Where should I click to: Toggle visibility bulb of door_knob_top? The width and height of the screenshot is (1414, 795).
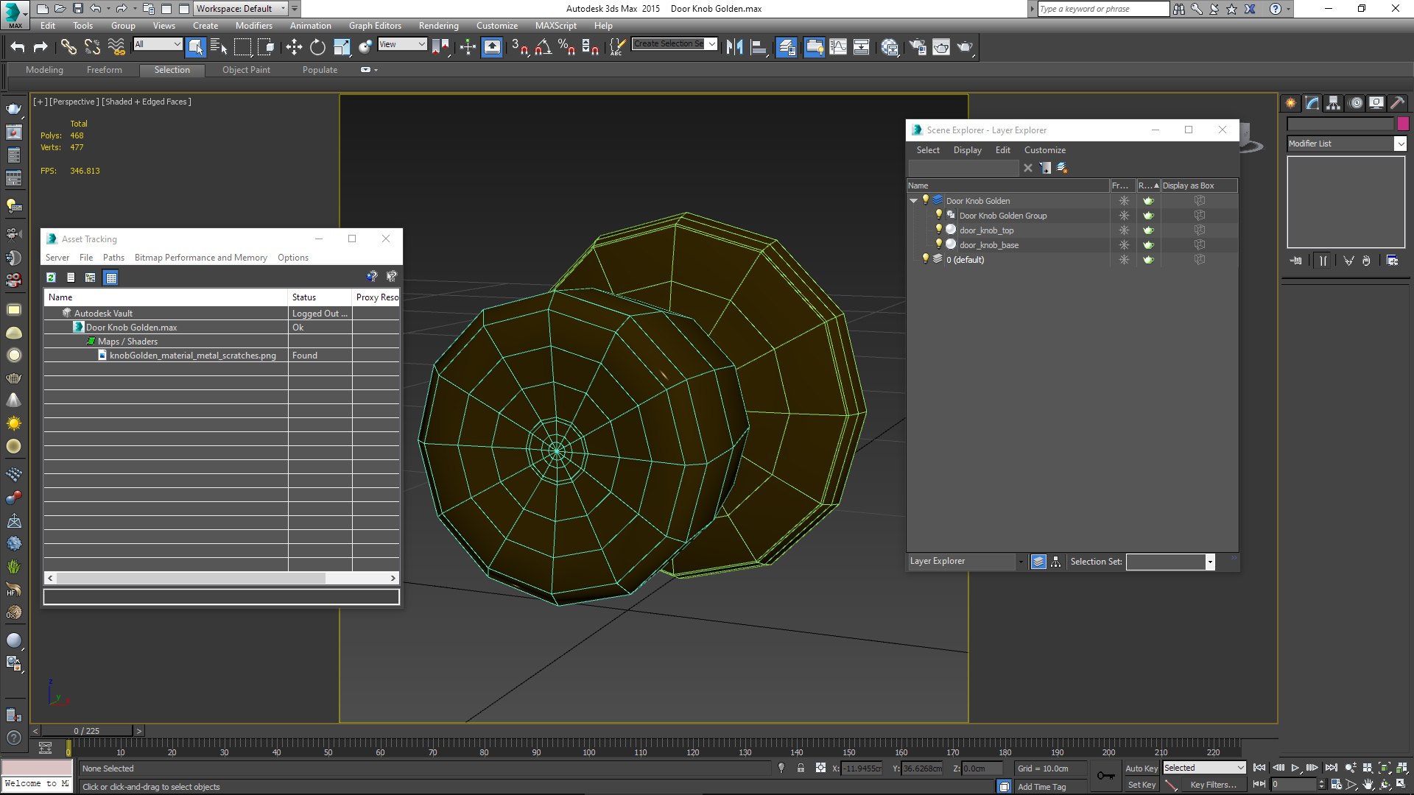(939, 230)
